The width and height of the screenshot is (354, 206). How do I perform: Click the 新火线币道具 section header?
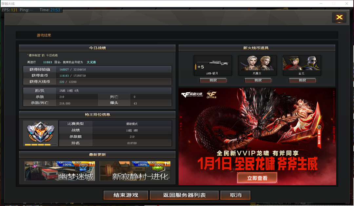click(x=257, y=48)
